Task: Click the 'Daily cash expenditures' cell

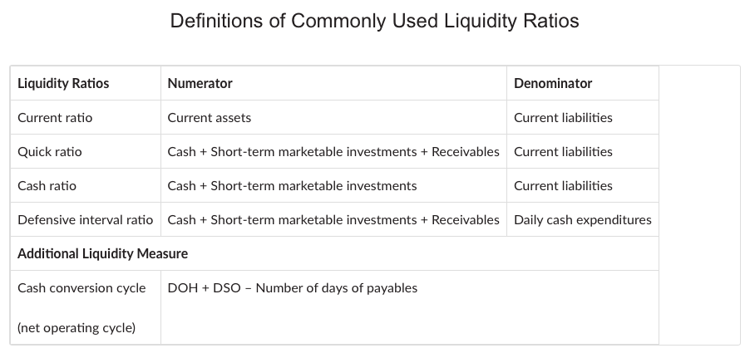Action: pyautogui.click(x=582, y=220)
